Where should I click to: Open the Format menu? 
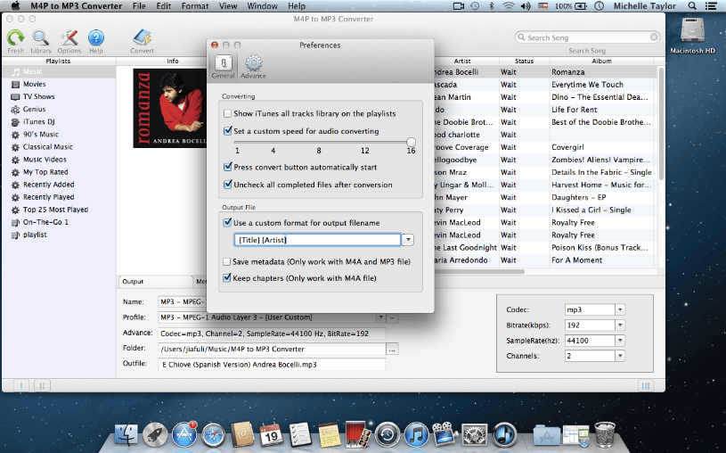(x=195, y=6)
